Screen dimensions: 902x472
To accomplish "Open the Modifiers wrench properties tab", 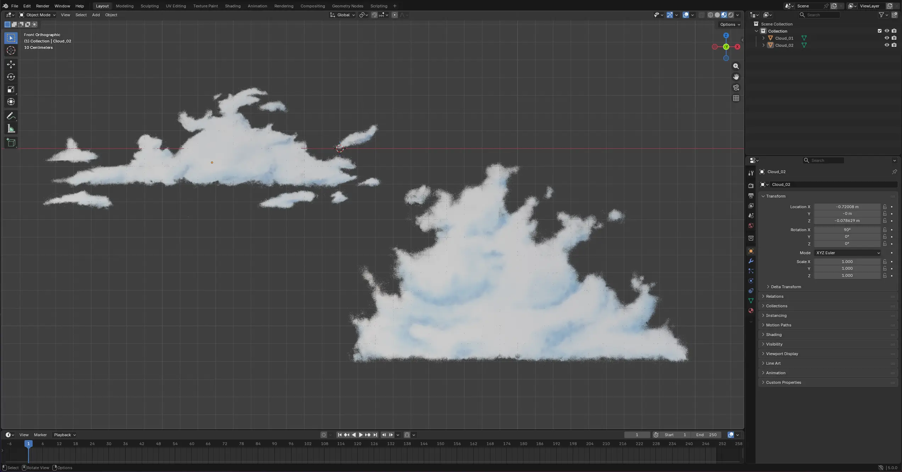I will (x=751, y=261).
